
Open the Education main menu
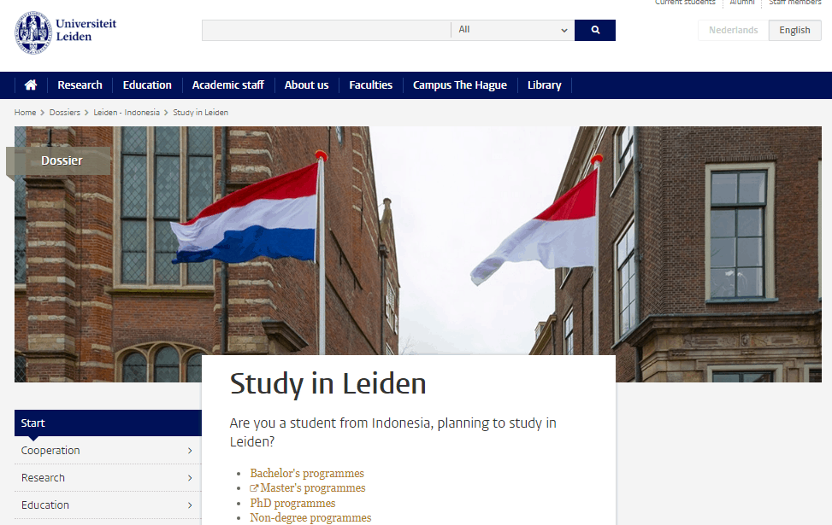pyautogui.click(x=147, y=85)
